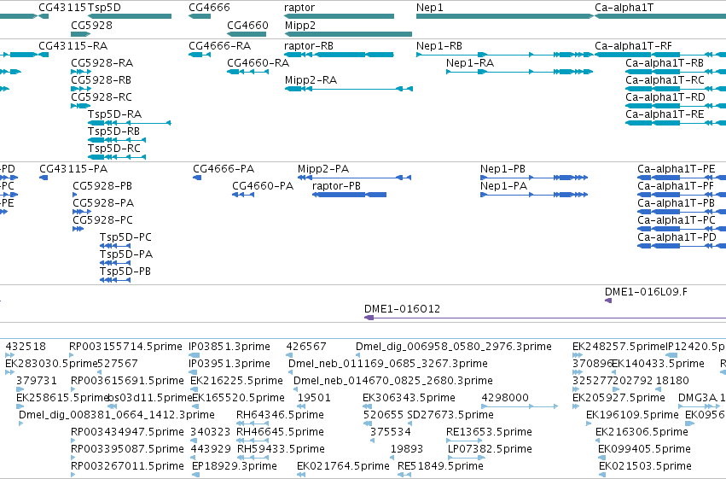The image size is (726, 479).
Task: Select the RH64346.5prime feature
Action: pyautogui.click(x=253, y=424)
